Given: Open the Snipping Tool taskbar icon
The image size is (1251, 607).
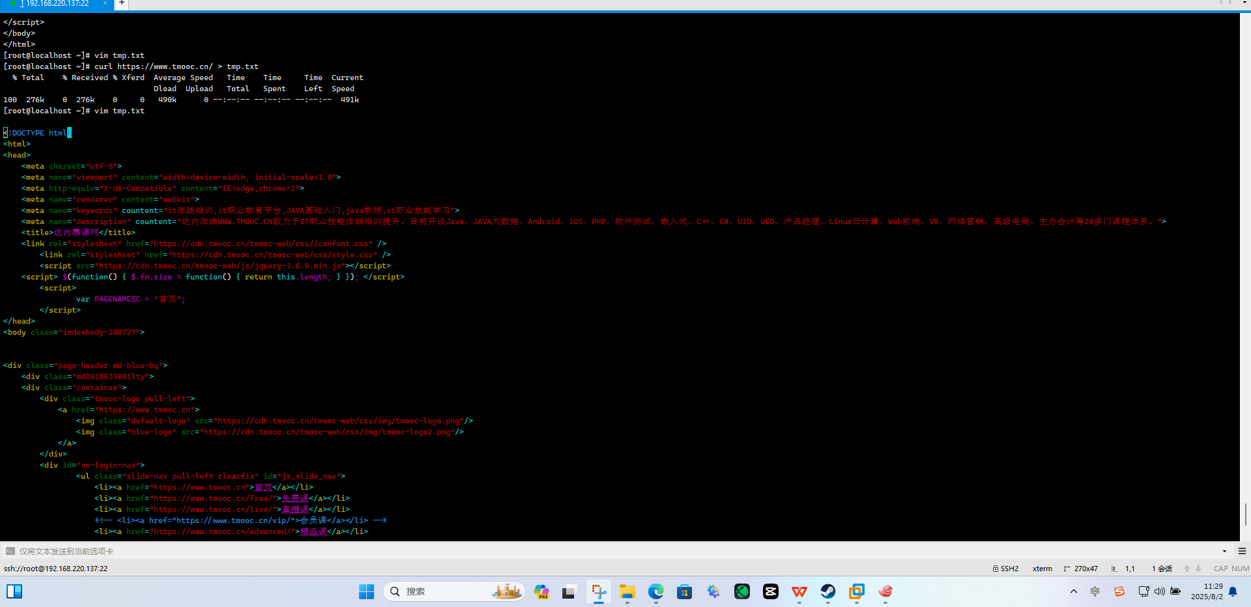Looking at the screenshot, I should (x=599, y=591).
